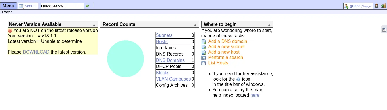Click the Where to begin panel title
Viewport: 387px width, 110px height.
pyautogui.click(x=220, y=24)
